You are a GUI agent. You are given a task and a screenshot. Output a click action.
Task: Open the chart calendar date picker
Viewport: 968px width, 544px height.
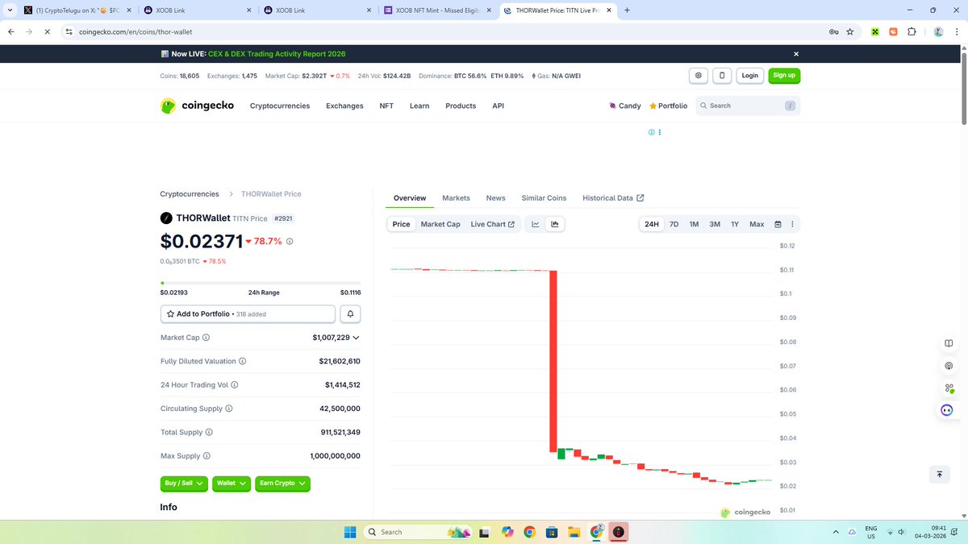778,224
